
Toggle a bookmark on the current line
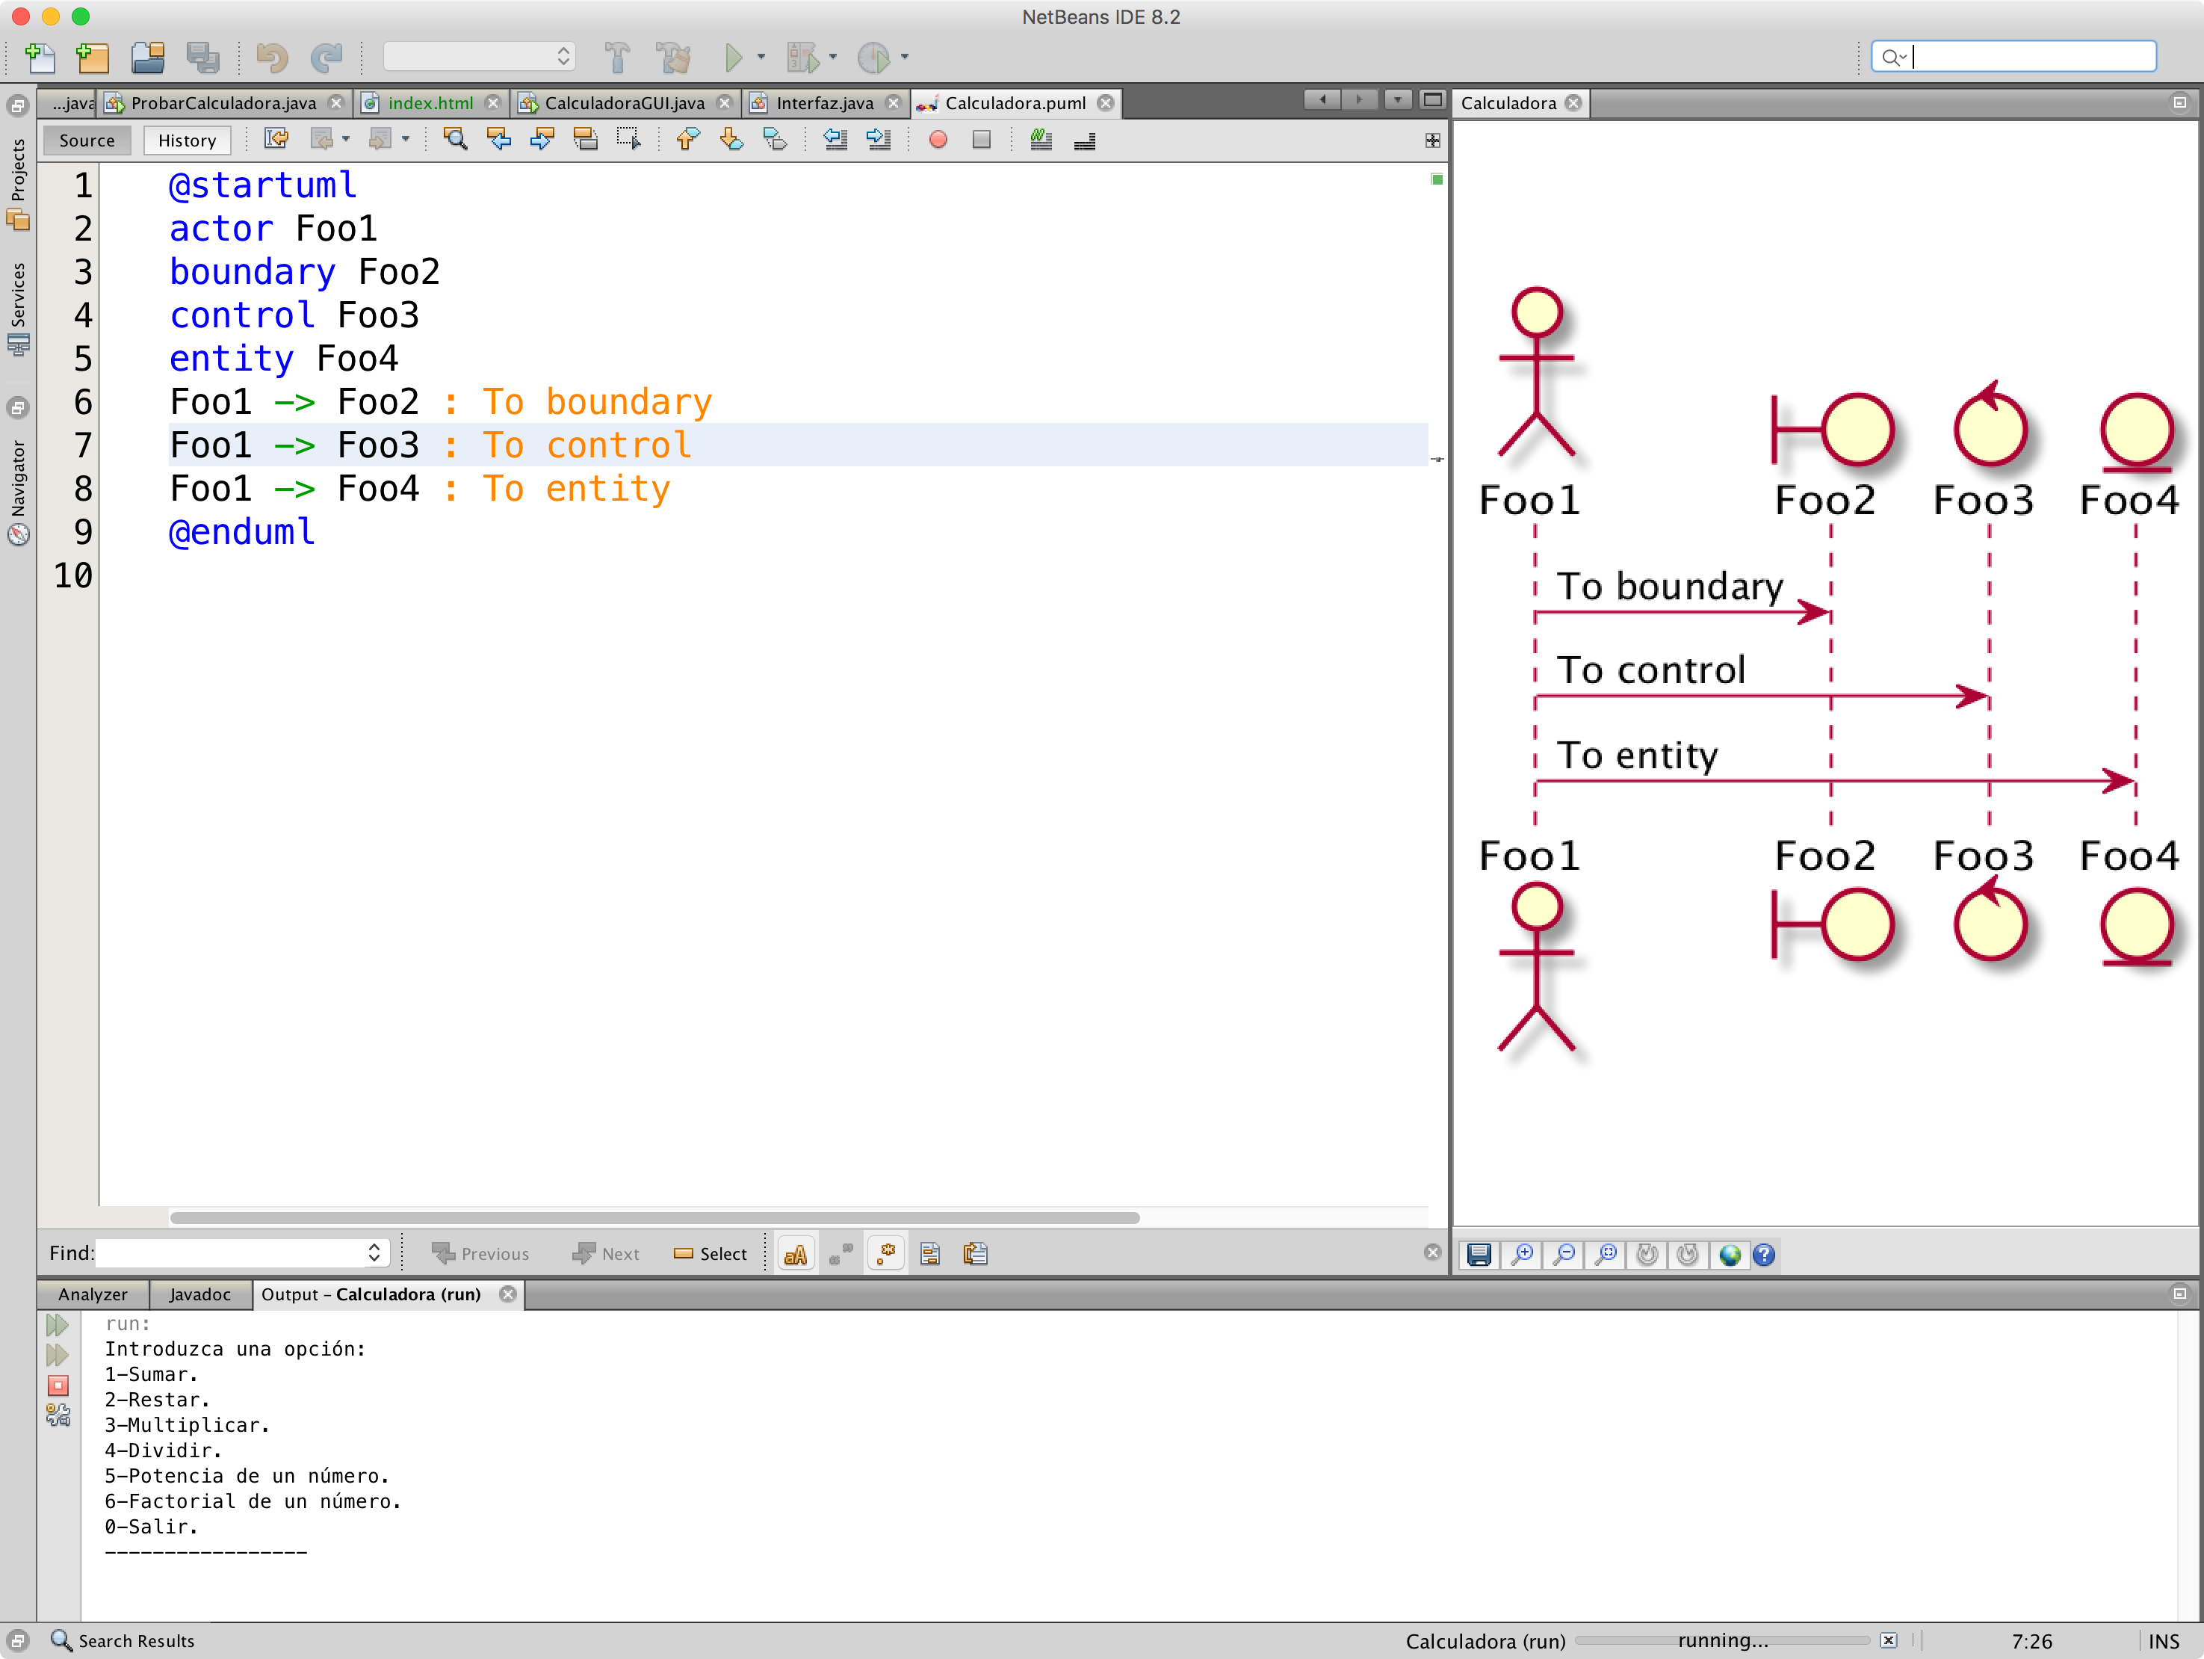(x=773, y=140)
